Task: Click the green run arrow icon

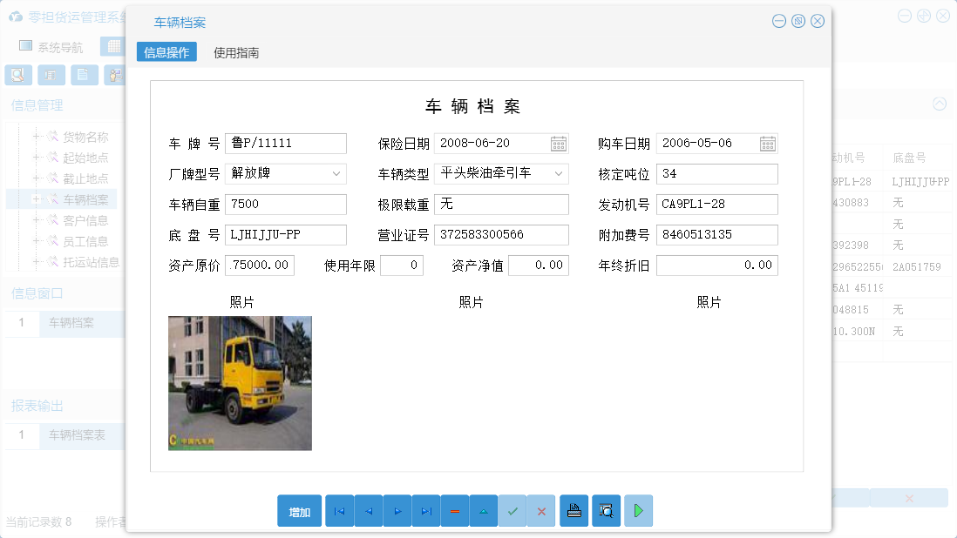Action: point(637,511)
